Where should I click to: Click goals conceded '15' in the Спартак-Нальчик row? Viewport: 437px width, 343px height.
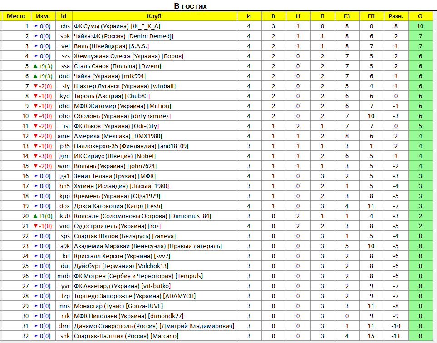coord(372,336)
